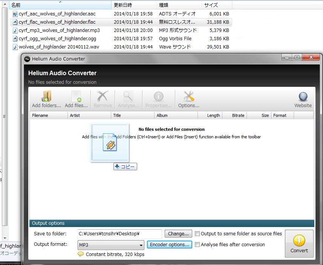Click the Explorer scrollbar down arrow
The height and width of the screenshot is (265, 323).
click(x=5, y=238)
